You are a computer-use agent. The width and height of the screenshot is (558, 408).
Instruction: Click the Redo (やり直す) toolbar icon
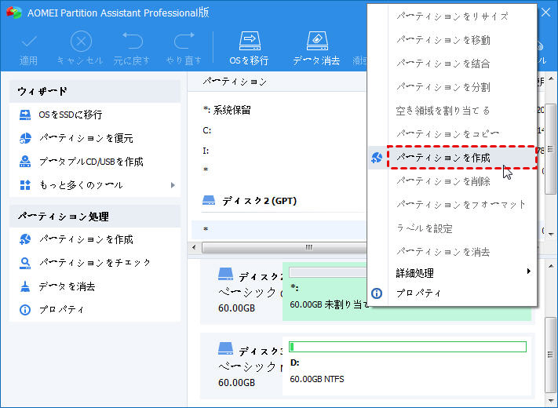tap(184, 41)
